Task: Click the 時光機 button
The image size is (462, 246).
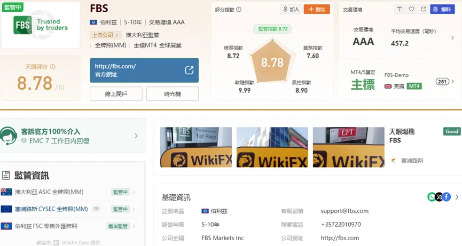Action: pos(173,94)
